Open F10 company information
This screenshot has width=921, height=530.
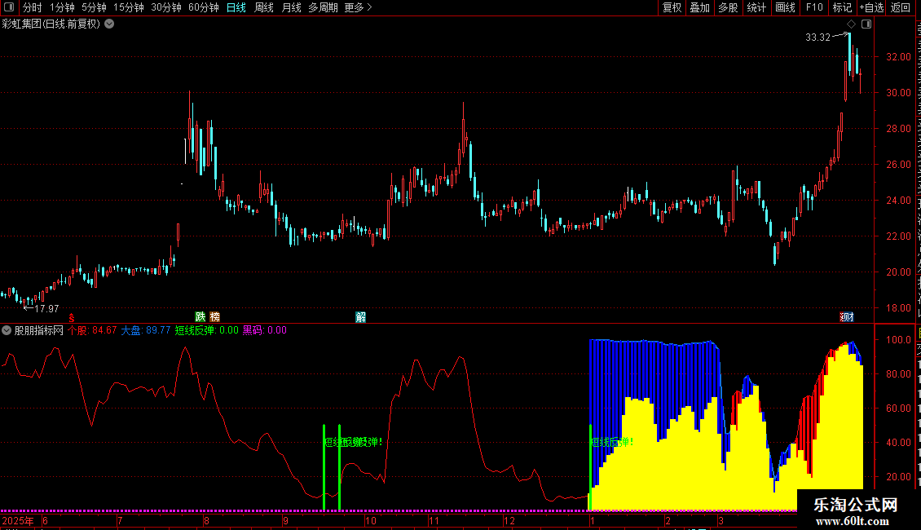[x=813, y=7]
